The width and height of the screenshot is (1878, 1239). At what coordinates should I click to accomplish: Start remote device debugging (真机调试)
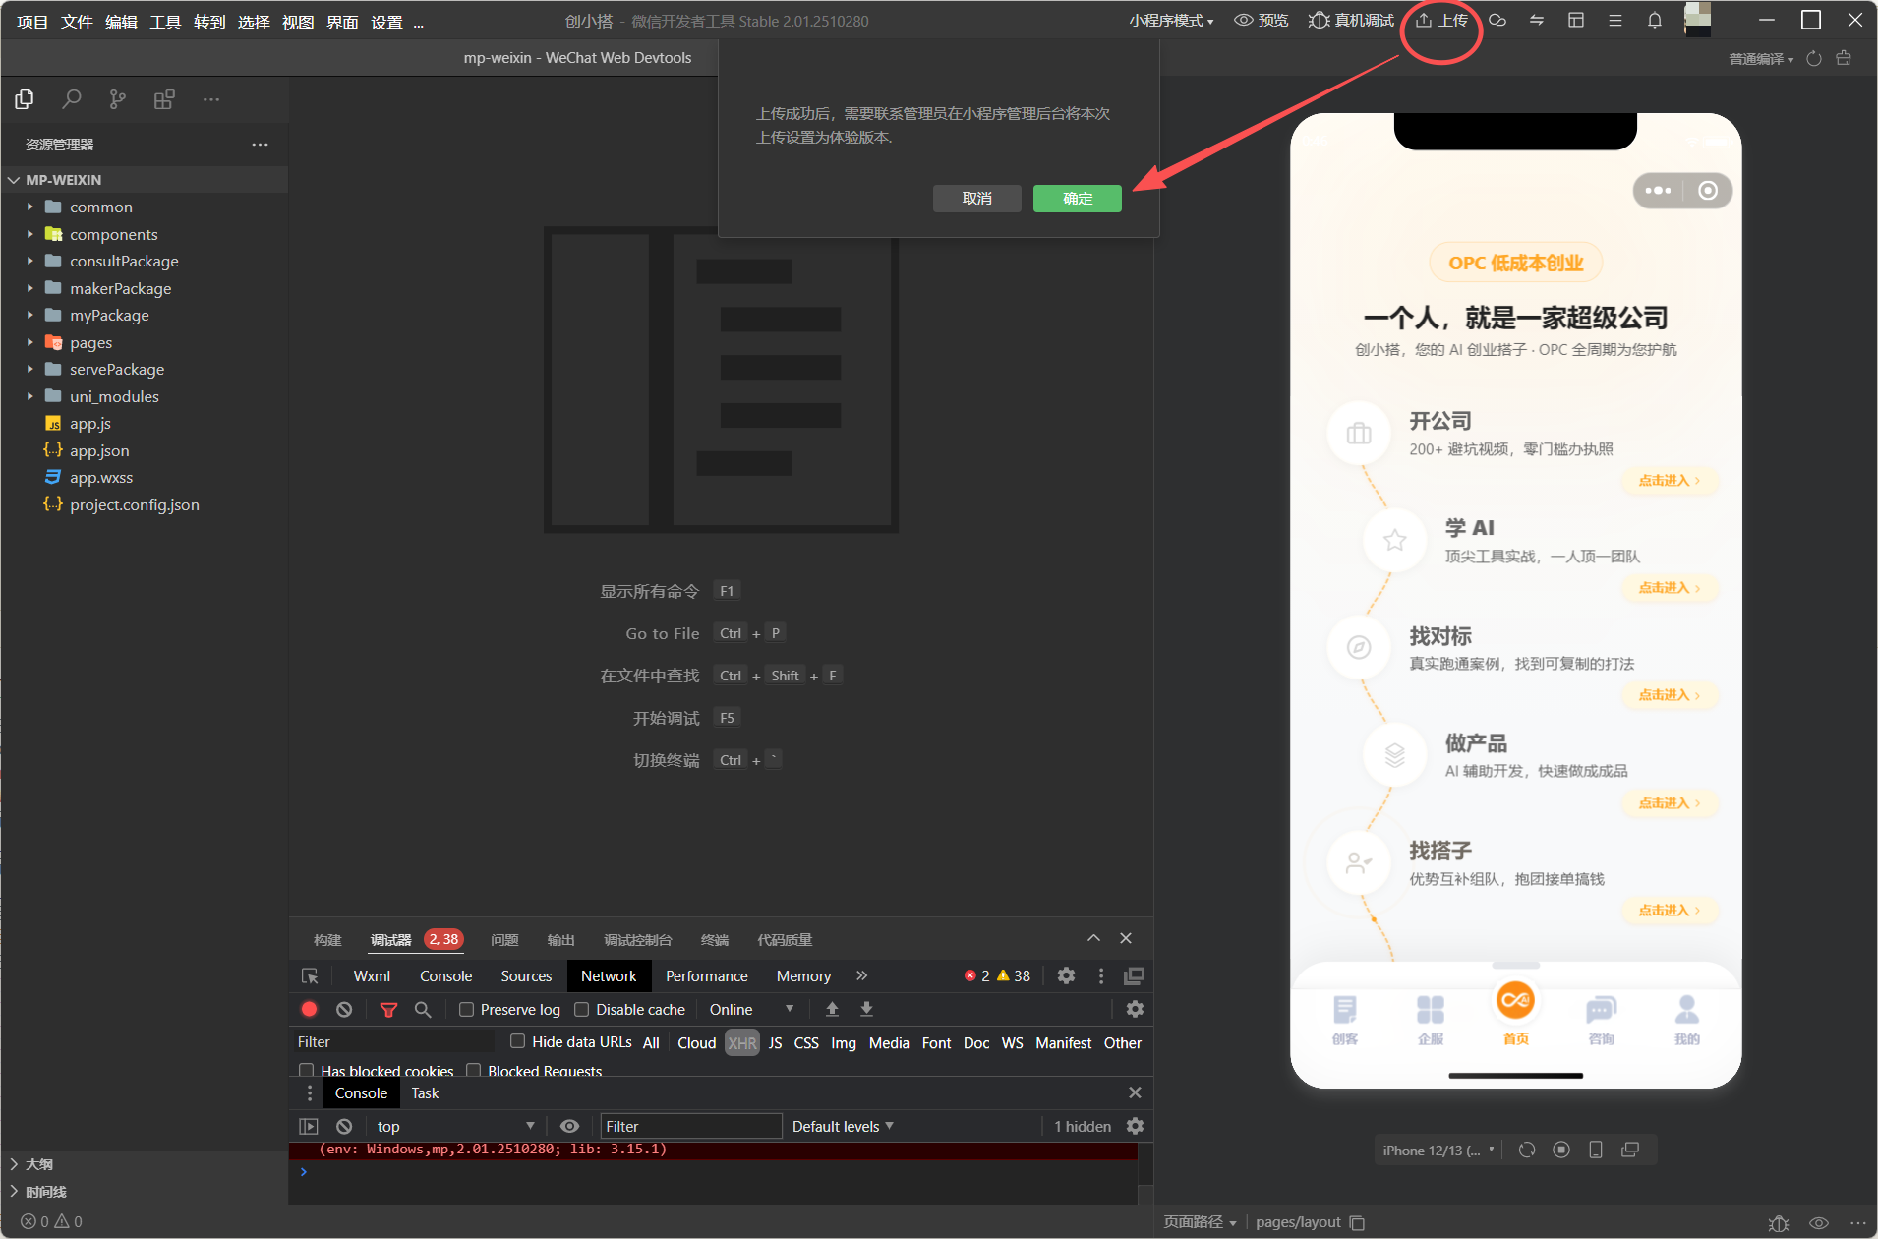(x=1351, y=21)
